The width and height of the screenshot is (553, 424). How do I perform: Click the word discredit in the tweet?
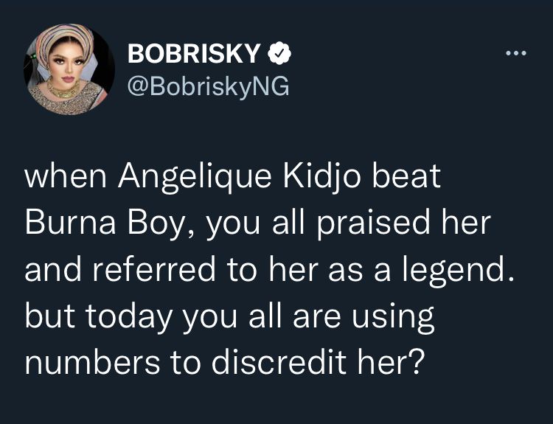279,363
